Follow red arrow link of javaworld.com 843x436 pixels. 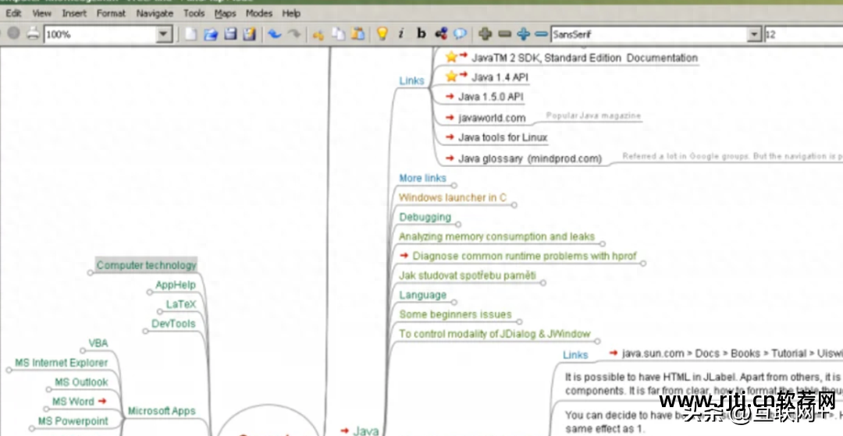pos(450,117)
